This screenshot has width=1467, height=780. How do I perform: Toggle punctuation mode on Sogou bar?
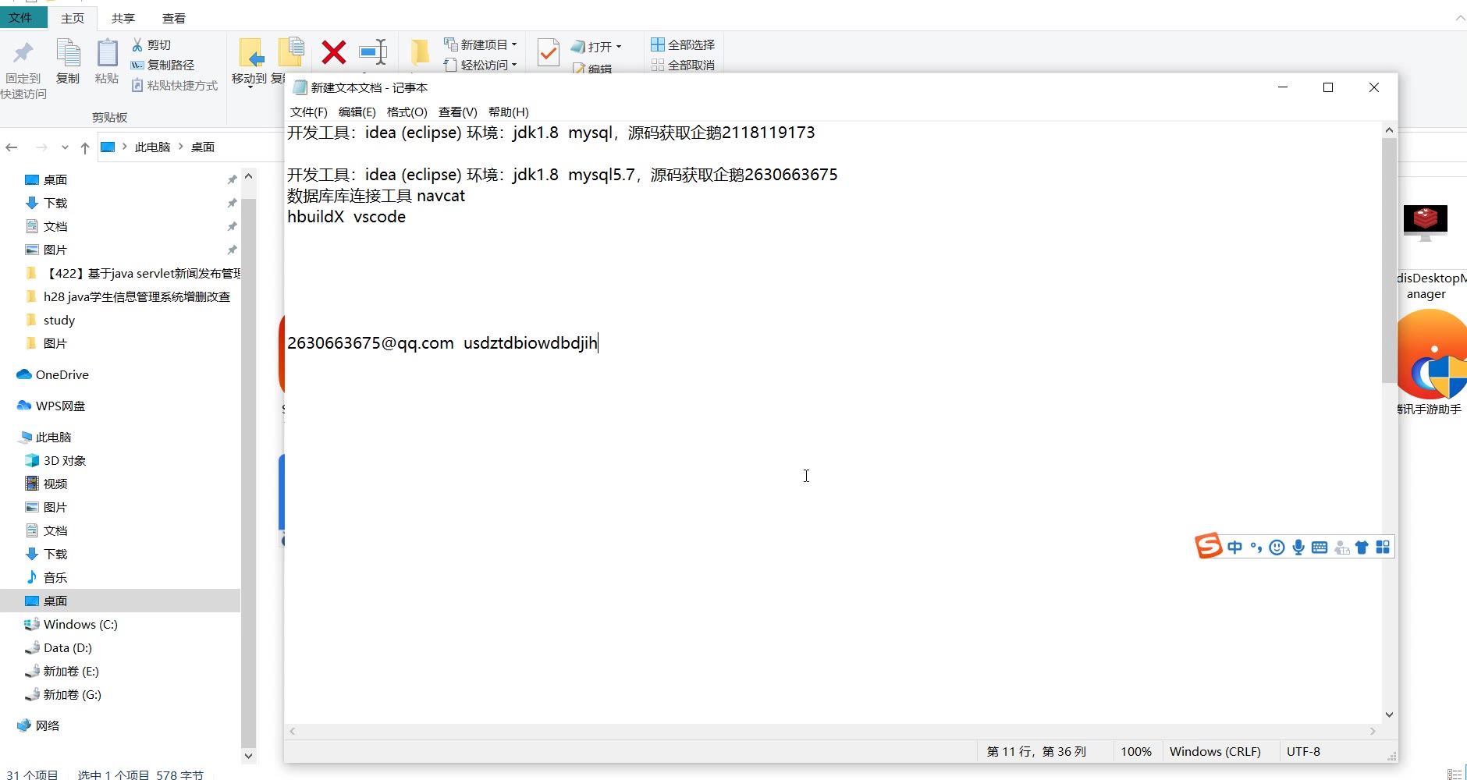coord(1256,548)
